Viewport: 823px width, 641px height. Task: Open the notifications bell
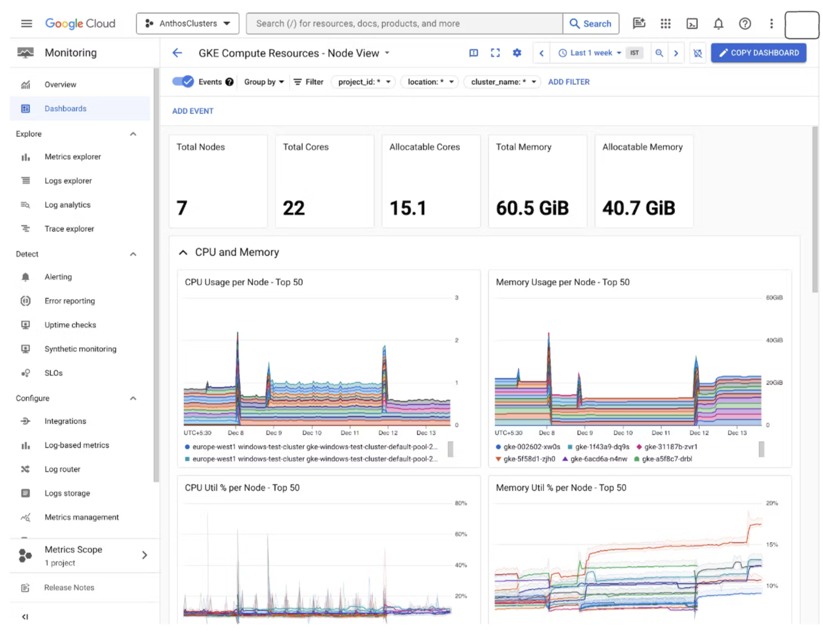(719, 23)
